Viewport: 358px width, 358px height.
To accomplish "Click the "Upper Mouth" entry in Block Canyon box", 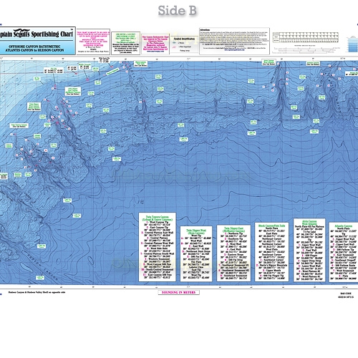I will coord(271,271).
